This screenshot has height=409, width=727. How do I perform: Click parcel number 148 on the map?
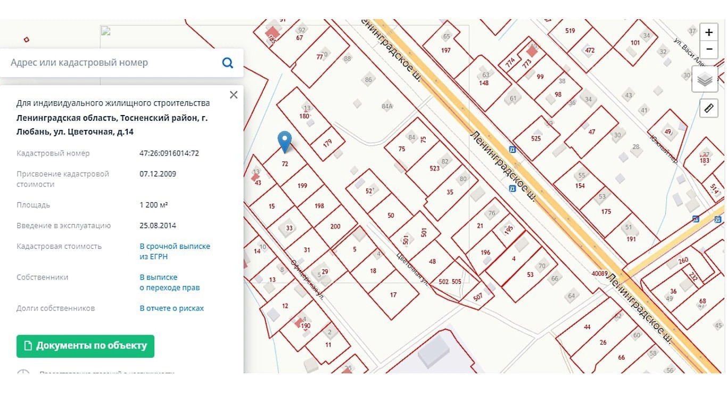[484, 83]
